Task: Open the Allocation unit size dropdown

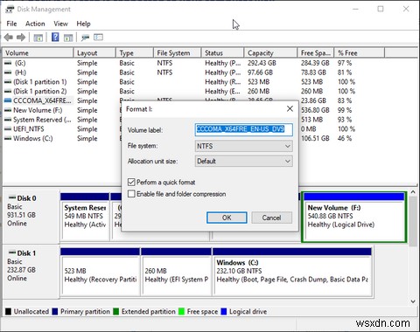Action: (243, 161)
